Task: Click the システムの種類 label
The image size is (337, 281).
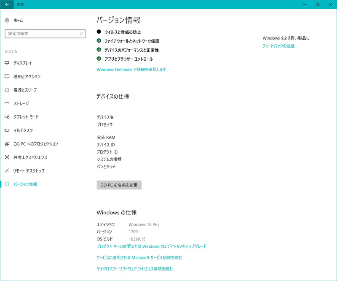Action: 109,159
